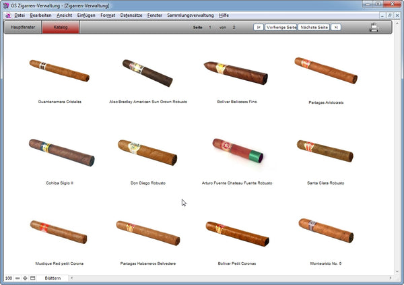Click the vertical scrollbar down arrow

(x=397, y=272)
